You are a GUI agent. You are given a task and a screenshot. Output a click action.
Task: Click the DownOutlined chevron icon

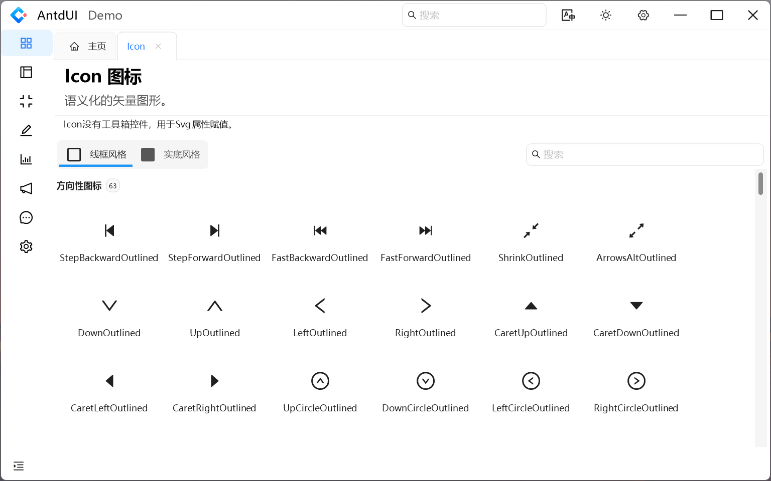coord(109,306)
